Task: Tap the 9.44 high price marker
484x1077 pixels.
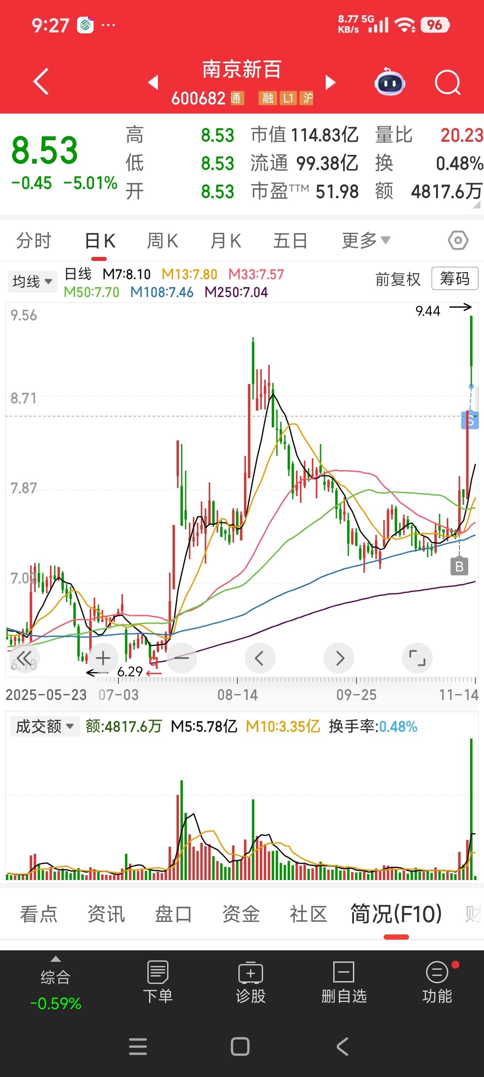Action: click(x=428, y=311)
